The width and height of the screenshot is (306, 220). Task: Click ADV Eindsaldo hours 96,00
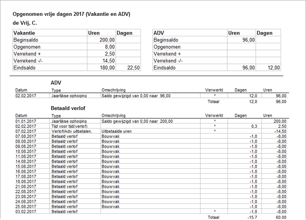[249, 68]
